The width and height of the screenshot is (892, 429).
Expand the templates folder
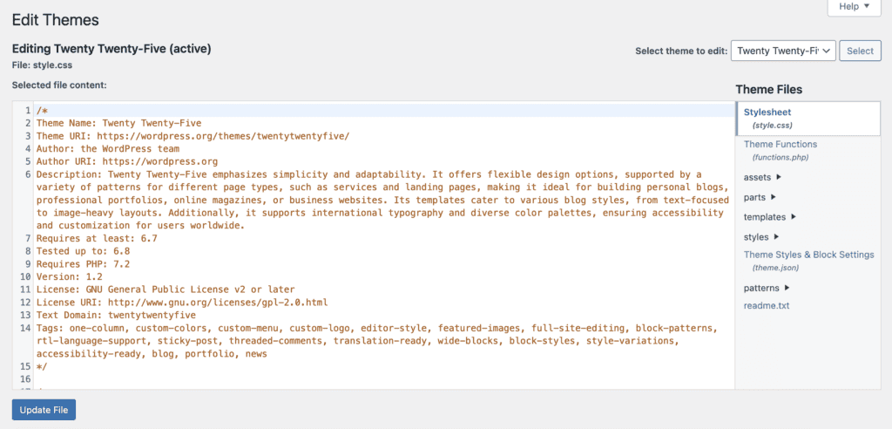[770, 217]
